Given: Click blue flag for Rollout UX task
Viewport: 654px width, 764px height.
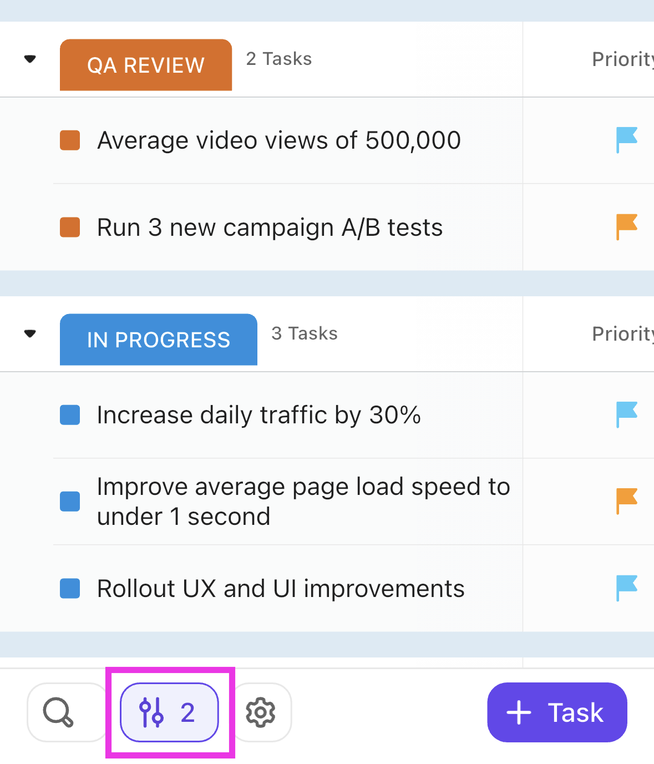Looking at the screenshot, I should (627, 588).
